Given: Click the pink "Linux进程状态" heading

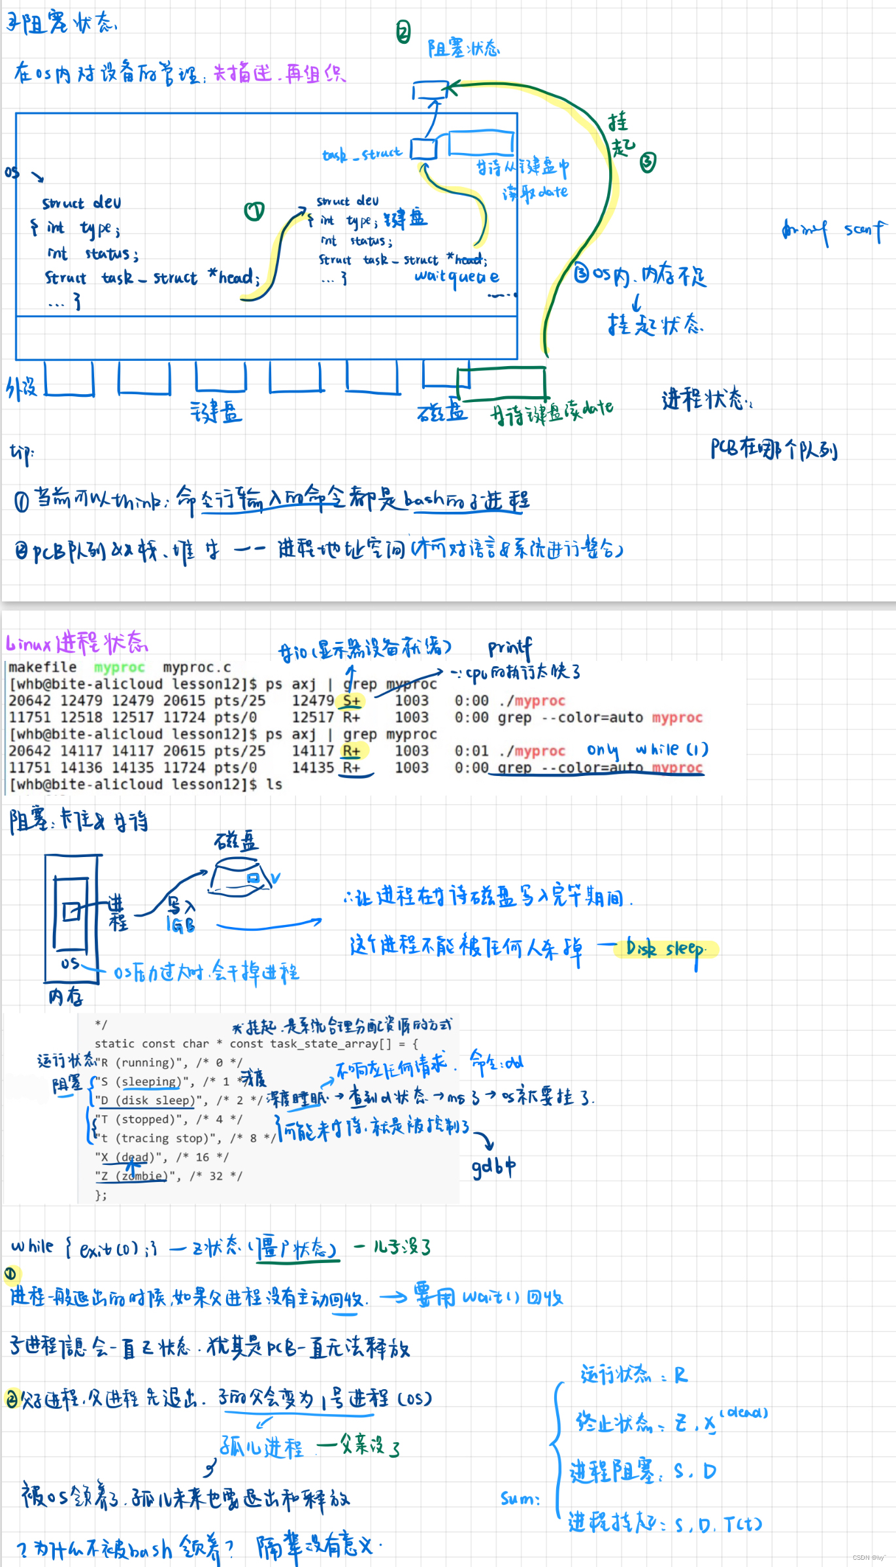Looking at the screenshot, I should coord(77,643).
